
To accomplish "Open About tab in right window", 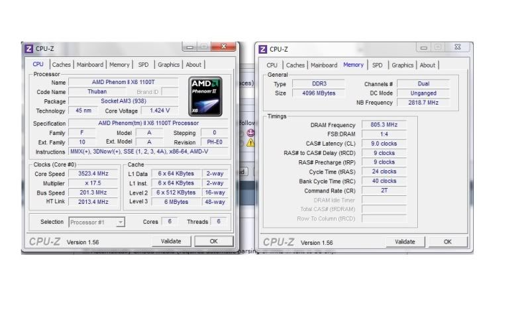I will click(427, 65).
